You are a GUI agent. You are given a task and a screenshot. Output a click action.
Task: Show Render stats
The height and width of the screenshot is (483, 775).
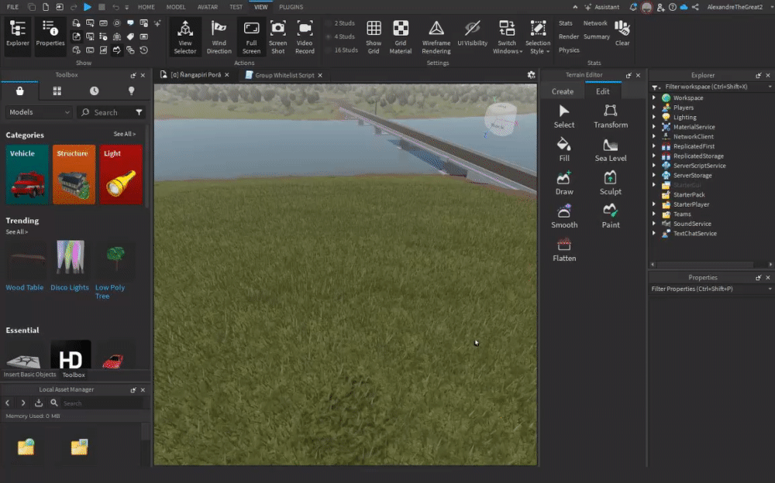pos(568,36)
